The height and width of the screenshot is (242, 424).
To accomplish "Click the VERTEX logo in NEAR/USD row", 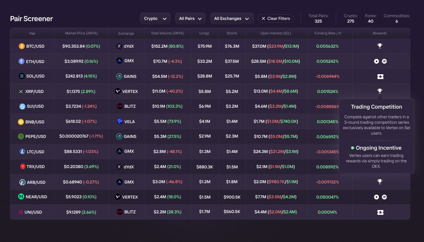I will pyautogui.click(x=118, y=197).
